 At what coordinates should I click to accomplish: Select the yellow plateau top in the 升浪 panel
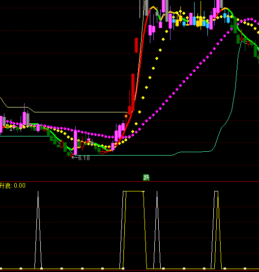(135, 191)
